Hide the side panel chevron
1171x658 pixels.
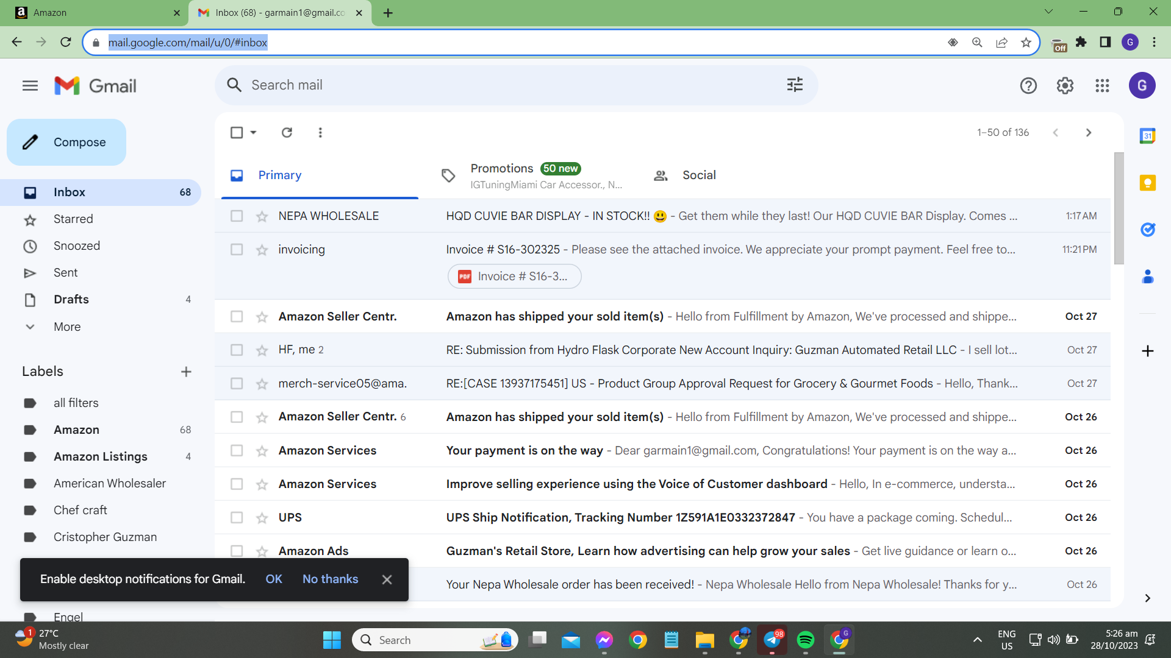pos(1147,598)
